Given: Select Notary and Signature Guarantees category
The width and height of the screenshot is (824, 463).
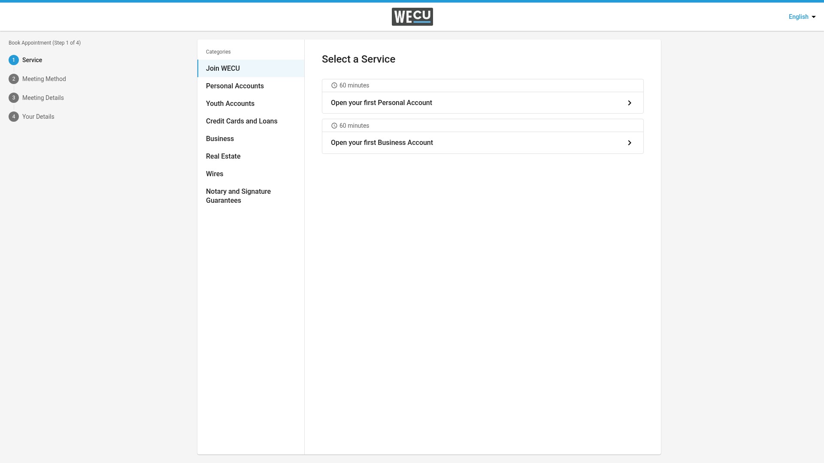Looking at the screenshot, I should [x=251, y=196].
